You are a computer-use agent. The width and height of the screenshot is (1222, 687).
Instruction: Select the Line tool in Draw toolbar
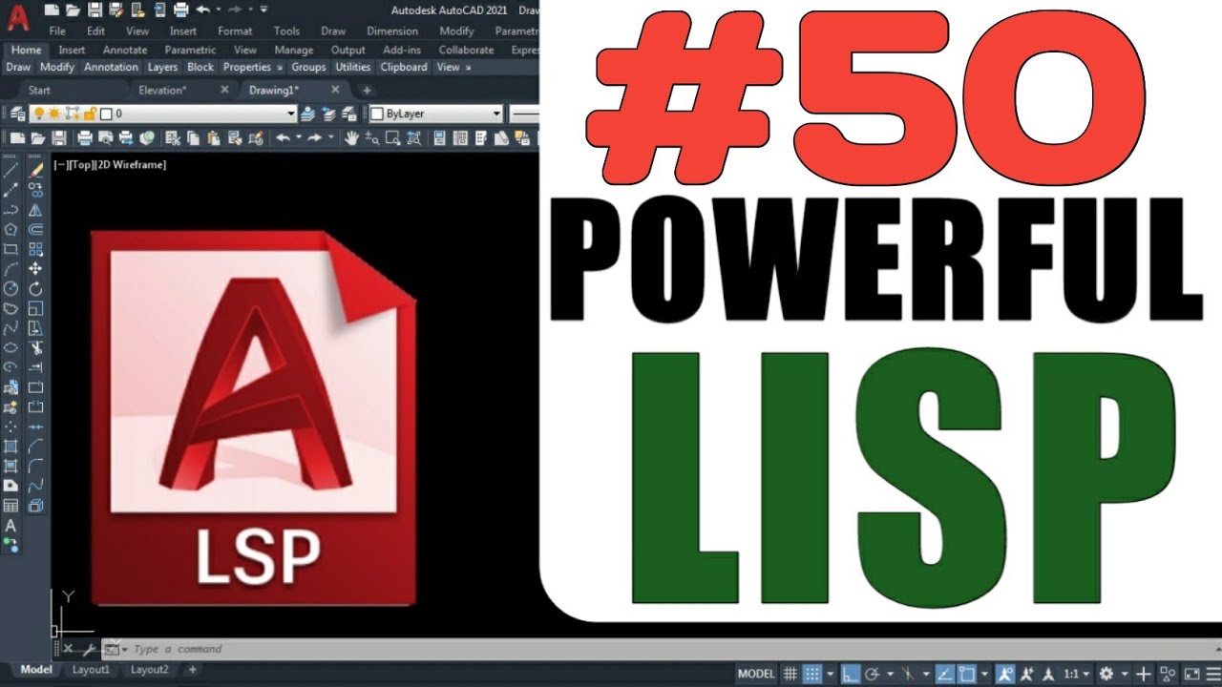(11, 170)
